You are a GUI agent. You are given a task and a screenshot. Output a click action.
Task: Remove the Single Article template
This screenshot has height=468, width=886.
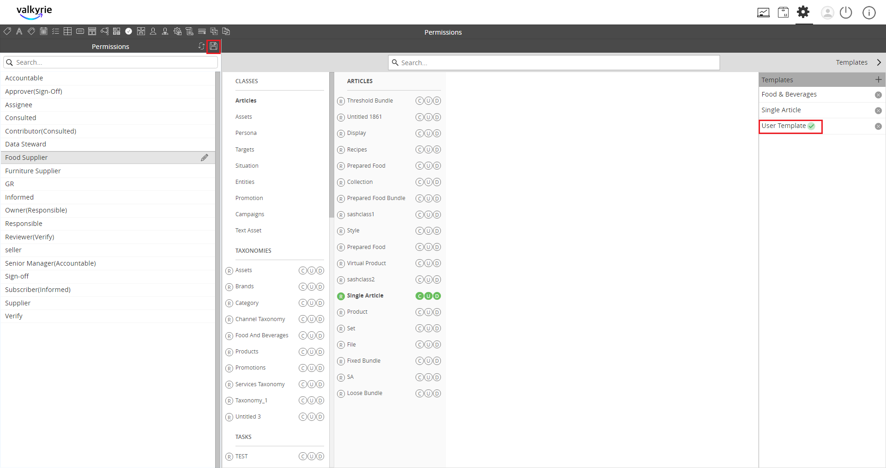878,110
